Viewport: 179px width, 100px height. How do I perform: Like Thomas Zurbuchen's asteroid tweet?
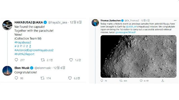click(141, 81)
